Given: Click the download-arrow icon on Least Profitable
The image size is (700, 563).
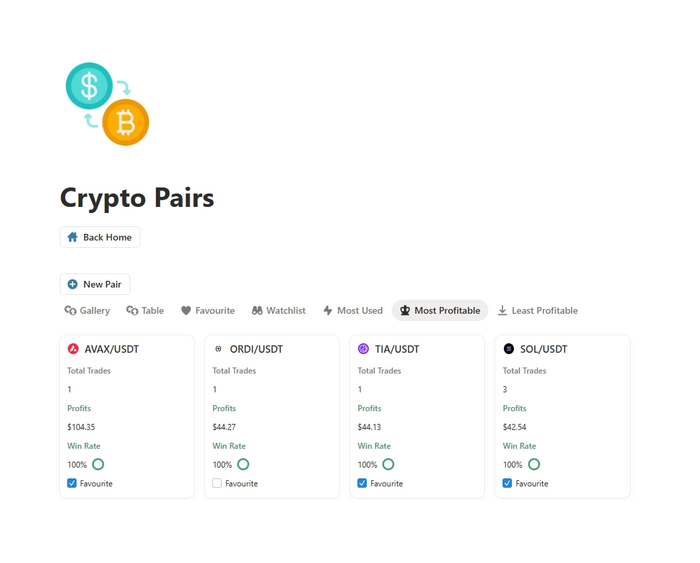Looking at the screenshot, I should point(502,310).
